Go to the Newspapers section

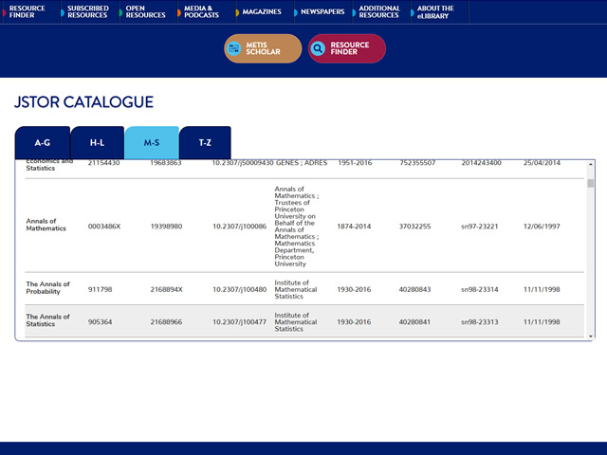pyautogui.click(x=322, y=12)
